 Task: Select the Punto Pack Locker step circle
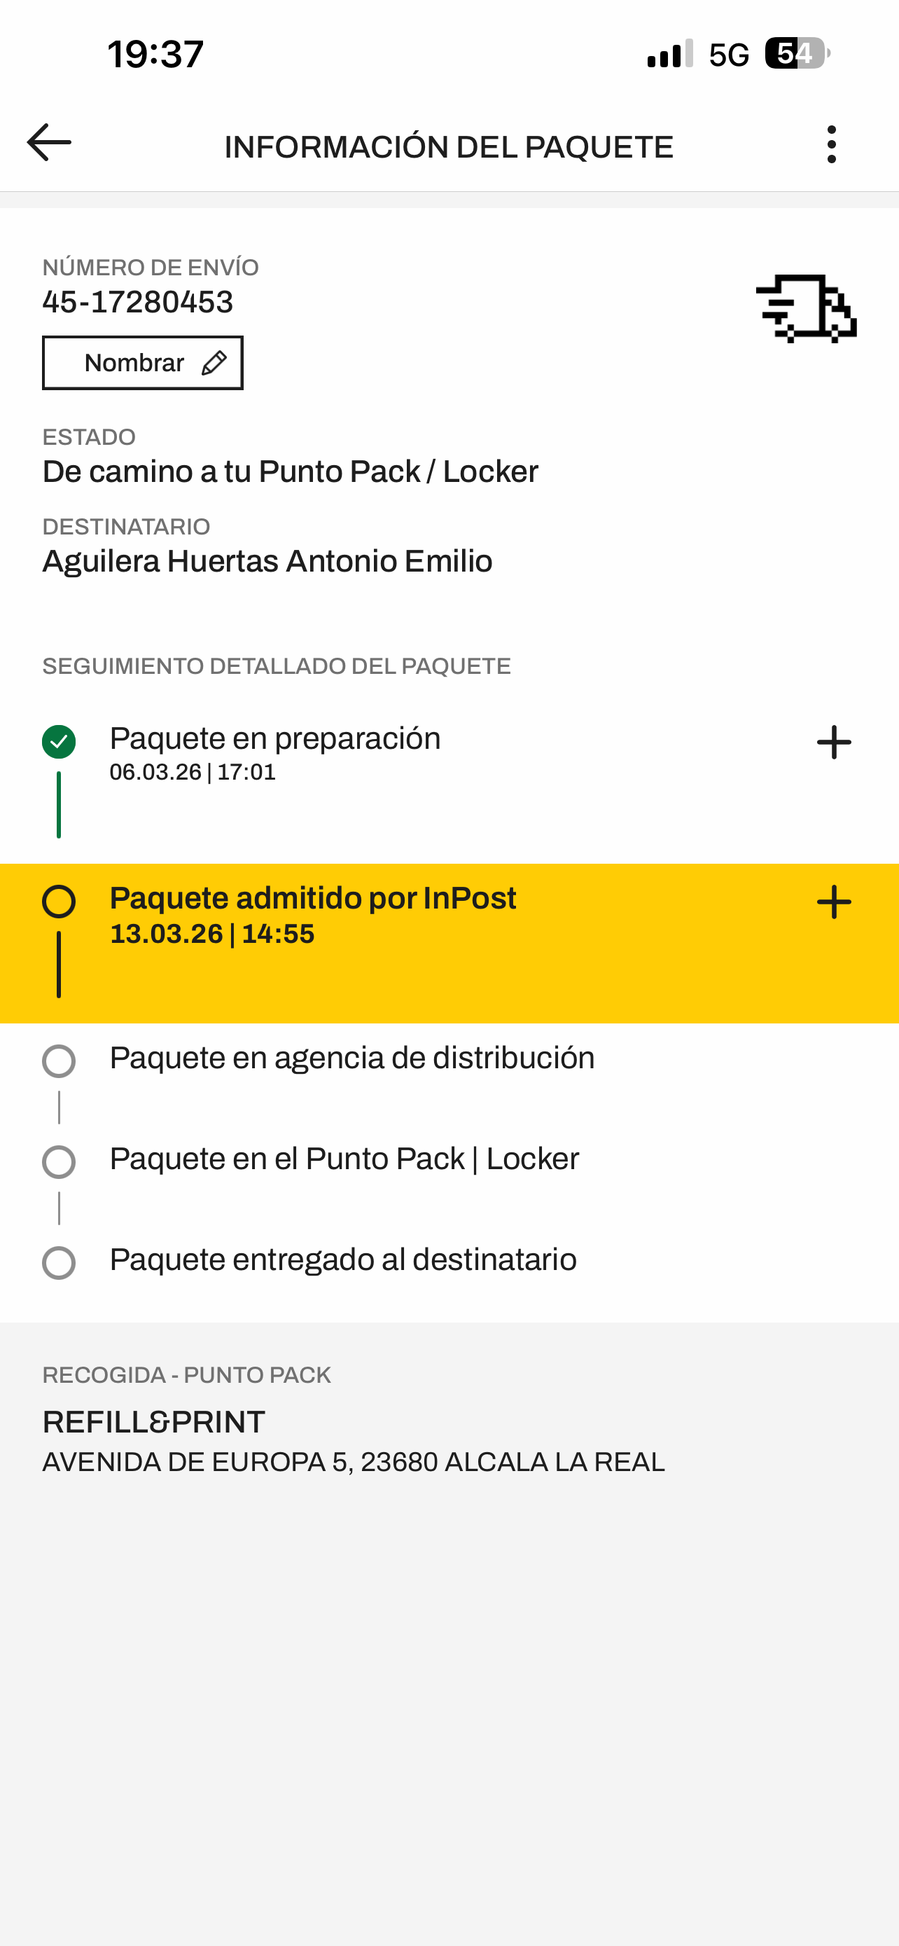click(x=59, y=1162)
